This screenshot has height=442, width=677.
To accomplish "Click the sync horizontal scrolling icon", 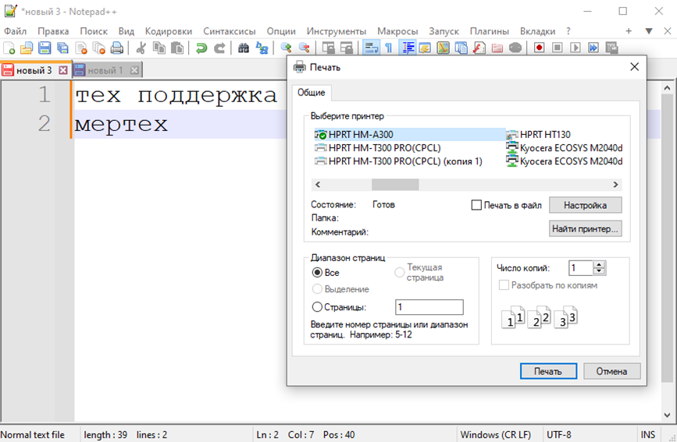I will tap(346, 48).
